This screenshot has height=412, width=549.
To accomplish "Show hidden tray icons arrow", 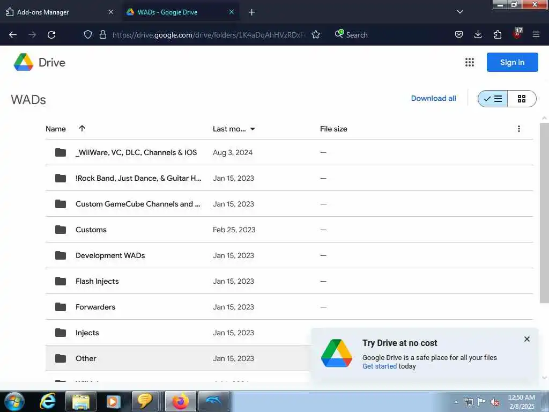I will pyautogui.click(x=456, y=402).
